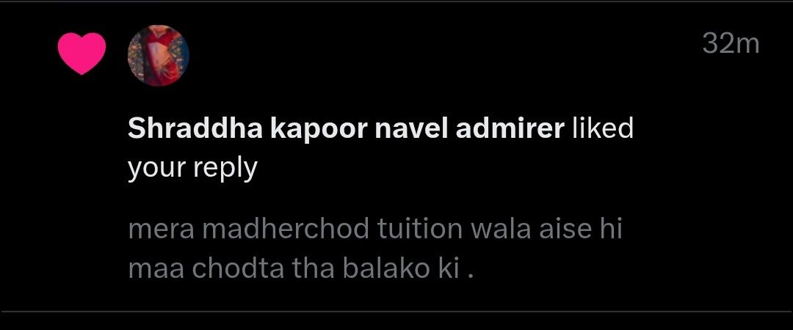Screen dimensions: 793x330
Task: Open the liked reply preview text
Action: 374,249
